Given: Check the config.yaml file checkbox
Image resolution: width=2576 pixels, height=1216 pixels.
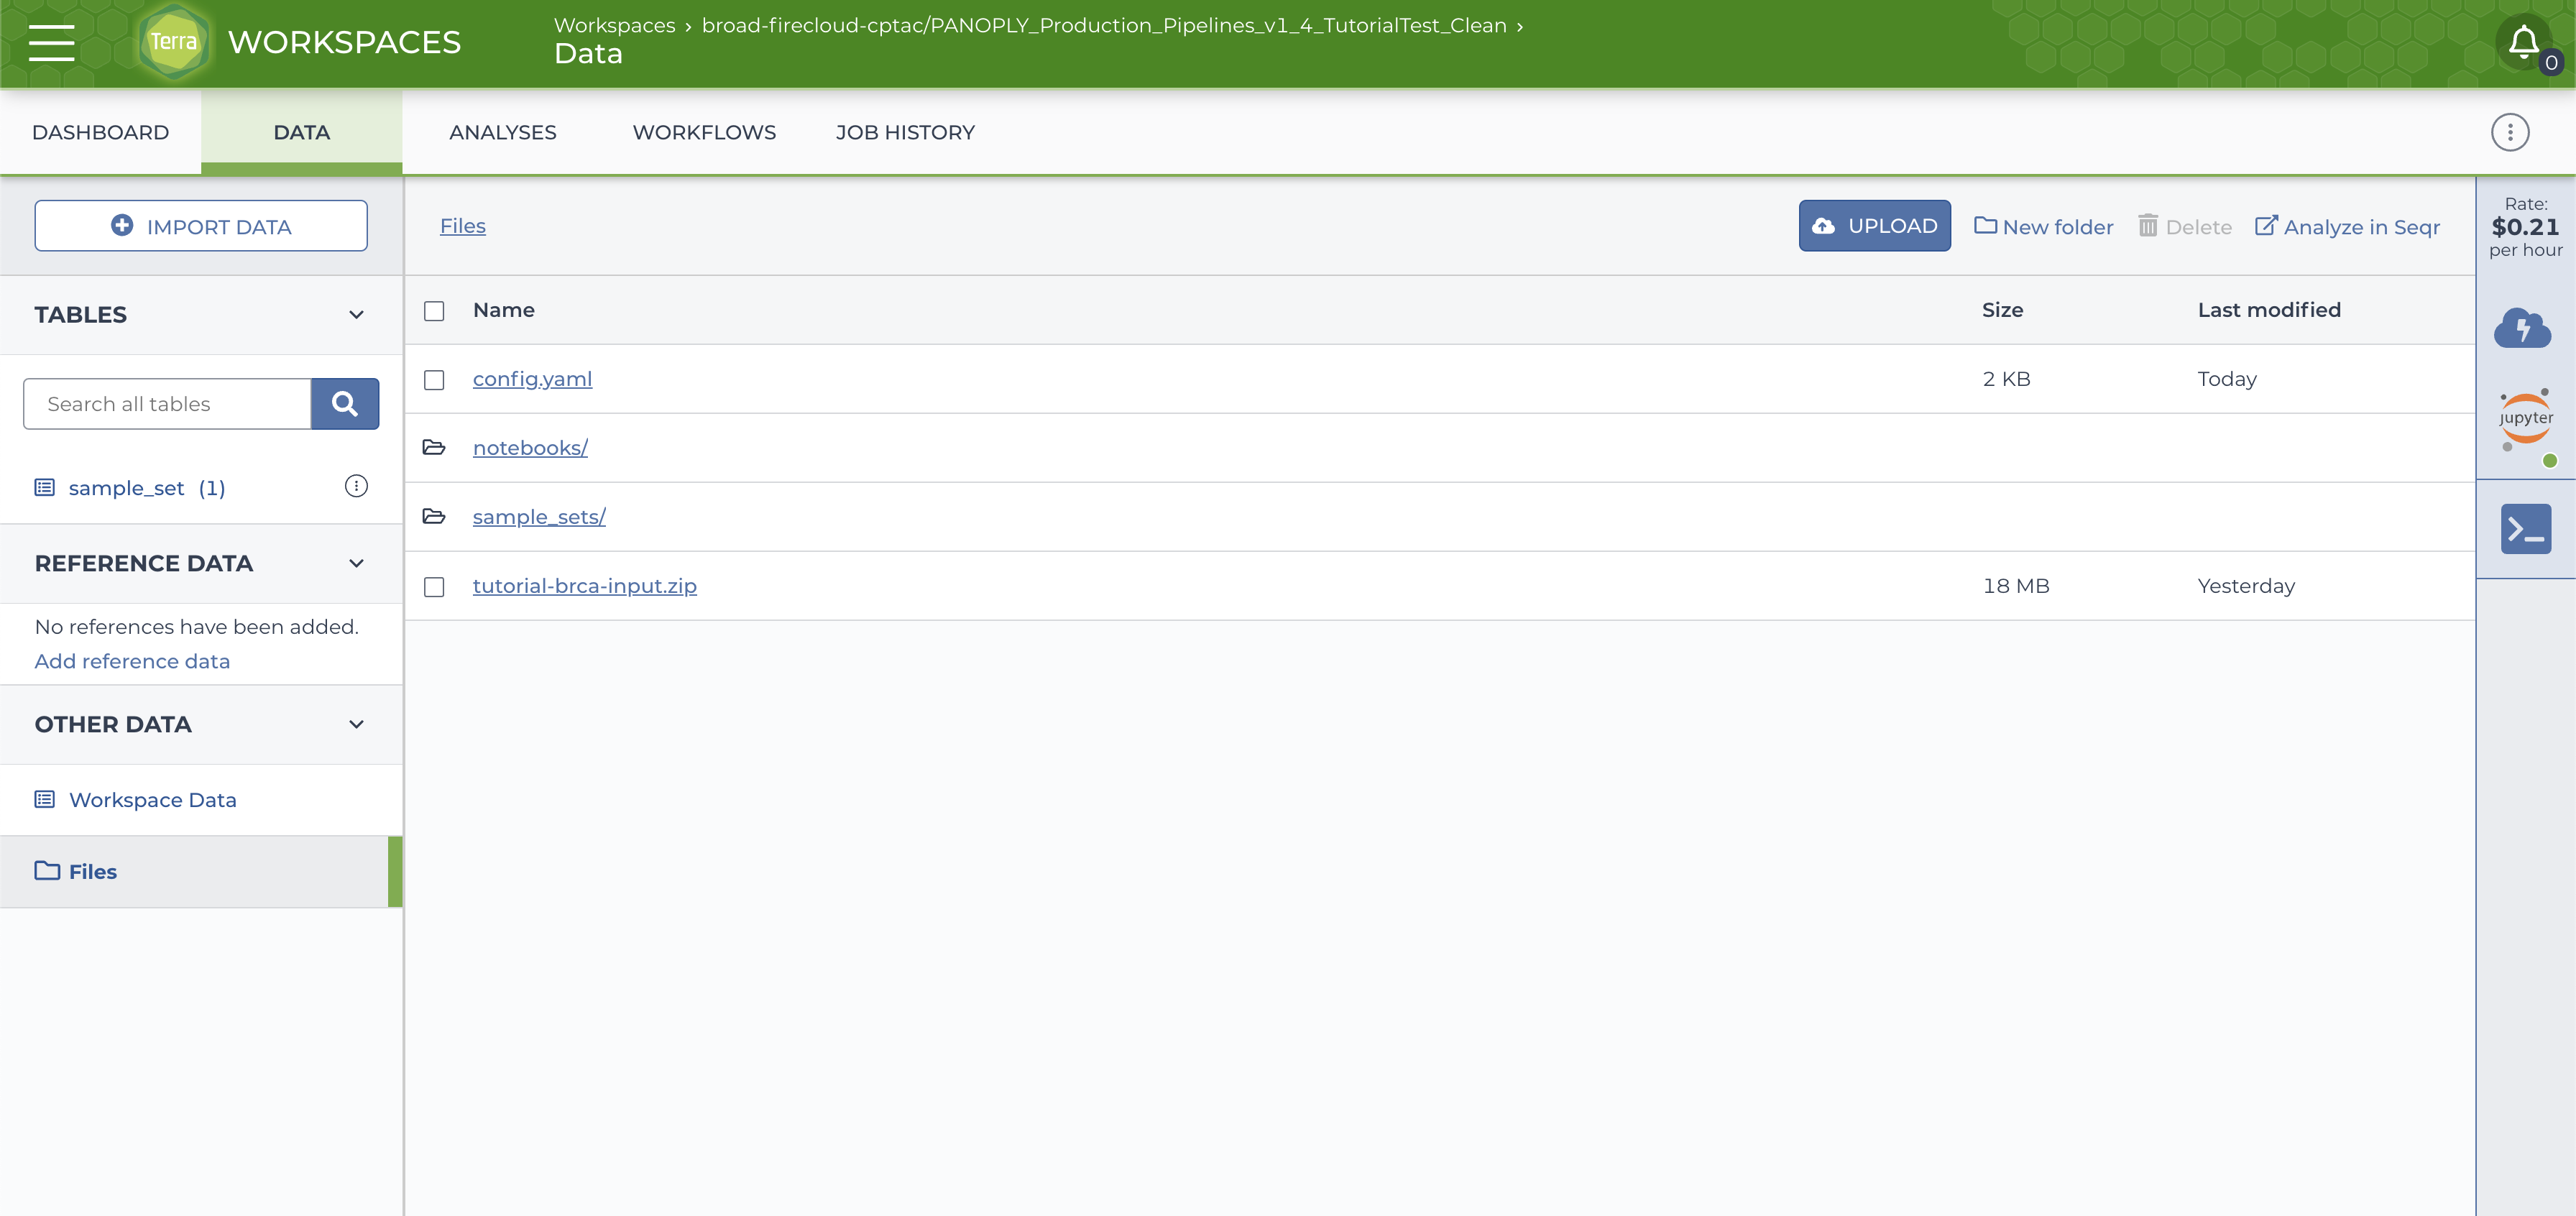Looking at the screenshot, I should 434,380.
